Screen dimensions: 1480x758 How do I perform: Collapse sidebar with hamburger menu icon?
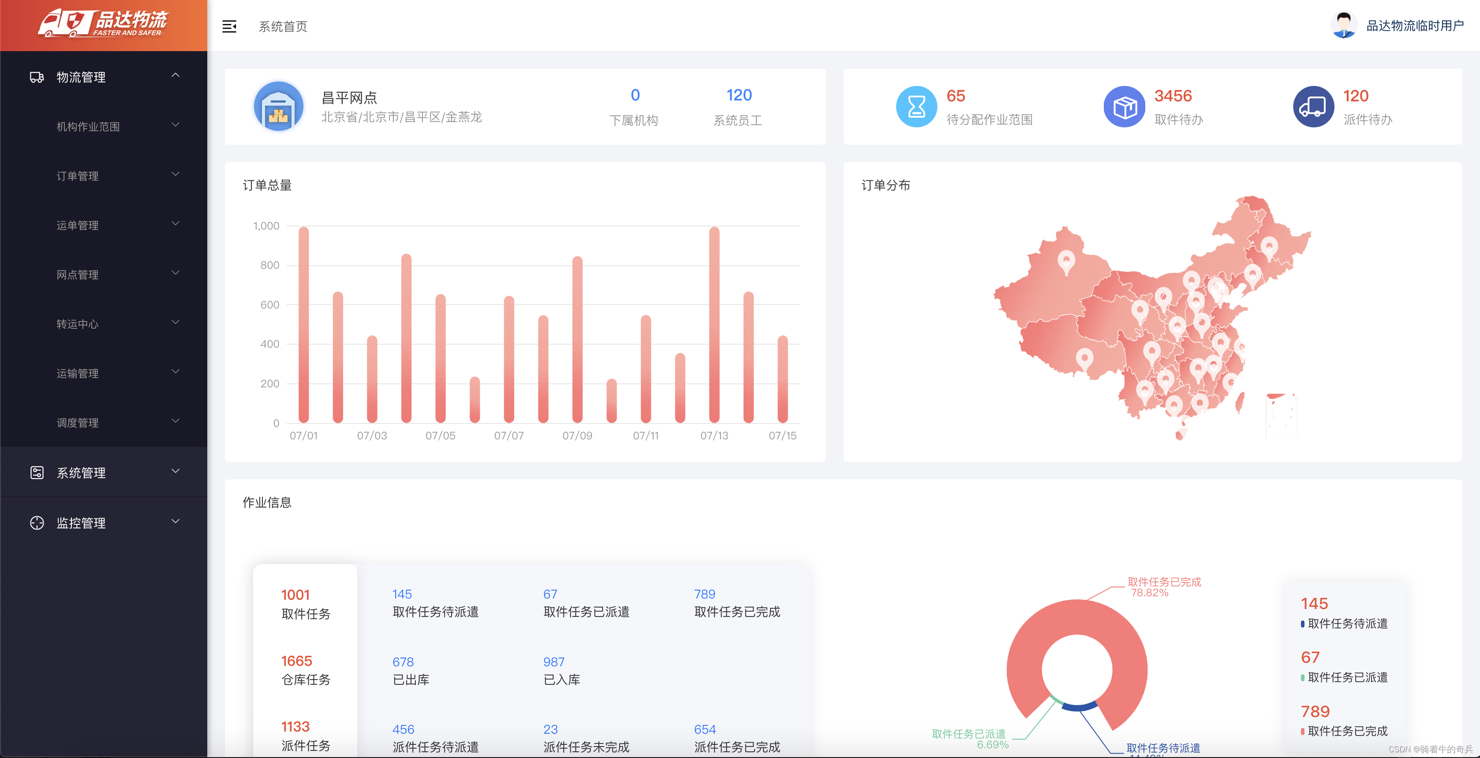(229, 26)
